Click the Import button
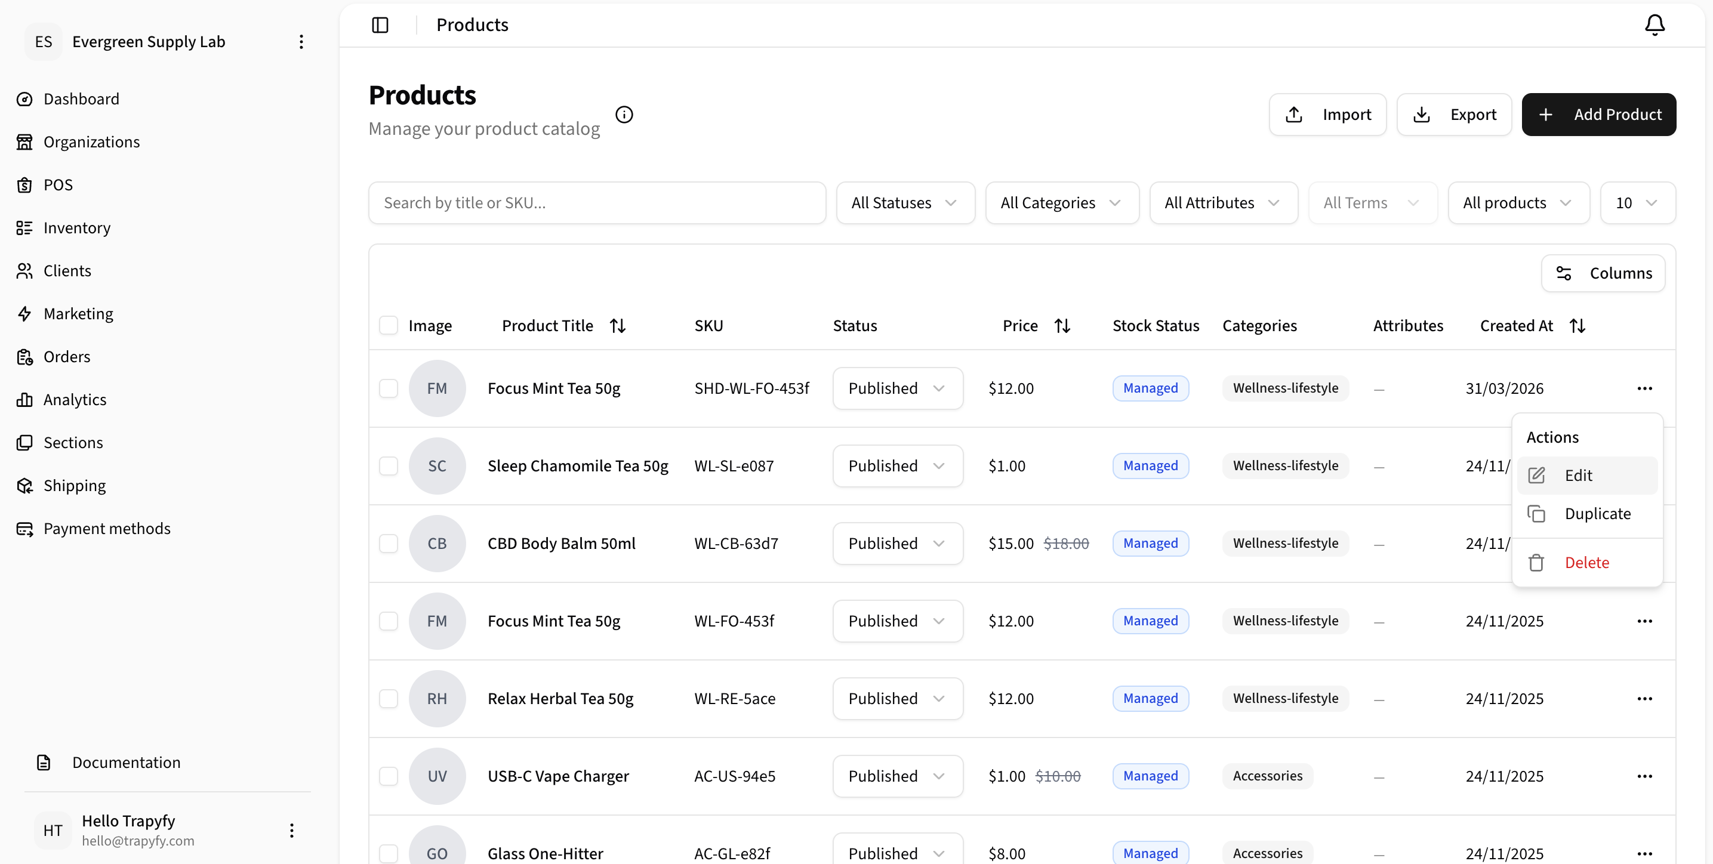This screenshot has width=1713, height=864. coord(1327,115)
